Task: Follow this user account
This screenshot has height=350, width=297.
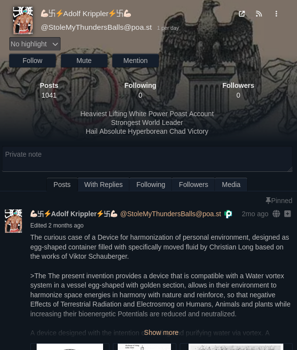Action: tap(32, 61)
